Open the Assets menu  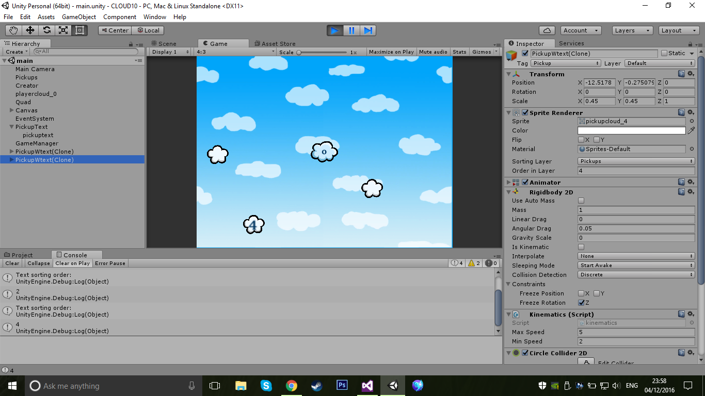[46, 17]
